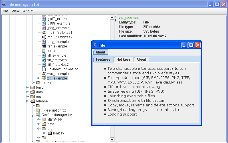Click the 'ZIP archive' file type value
This screenshot has height=143, width=228.
point(152,27)
